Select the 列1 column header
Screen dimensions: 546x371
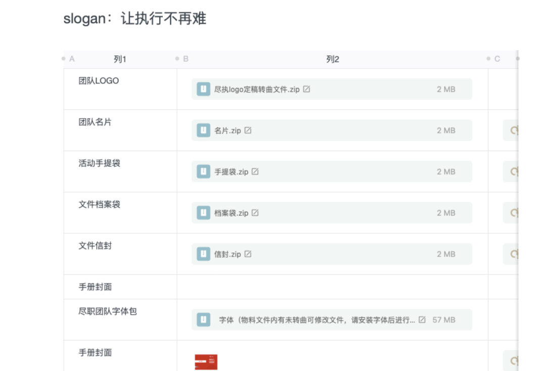click(120, 59)
